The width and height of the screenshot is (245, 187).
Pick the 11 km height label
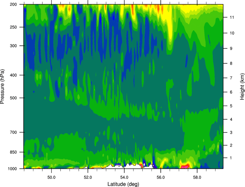coord(232,17)
